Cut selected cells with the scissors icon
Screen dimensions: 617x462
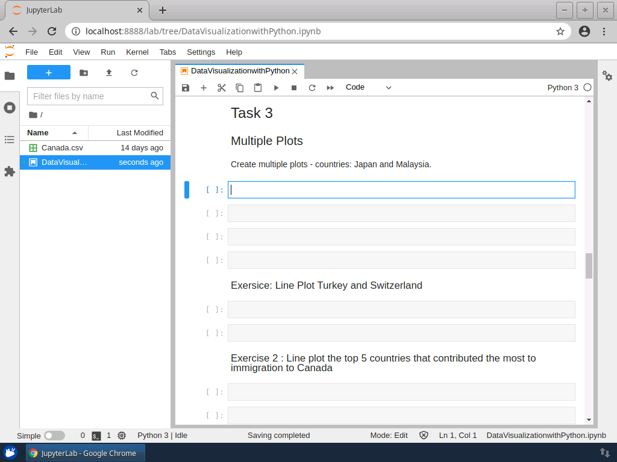(222, 88)
